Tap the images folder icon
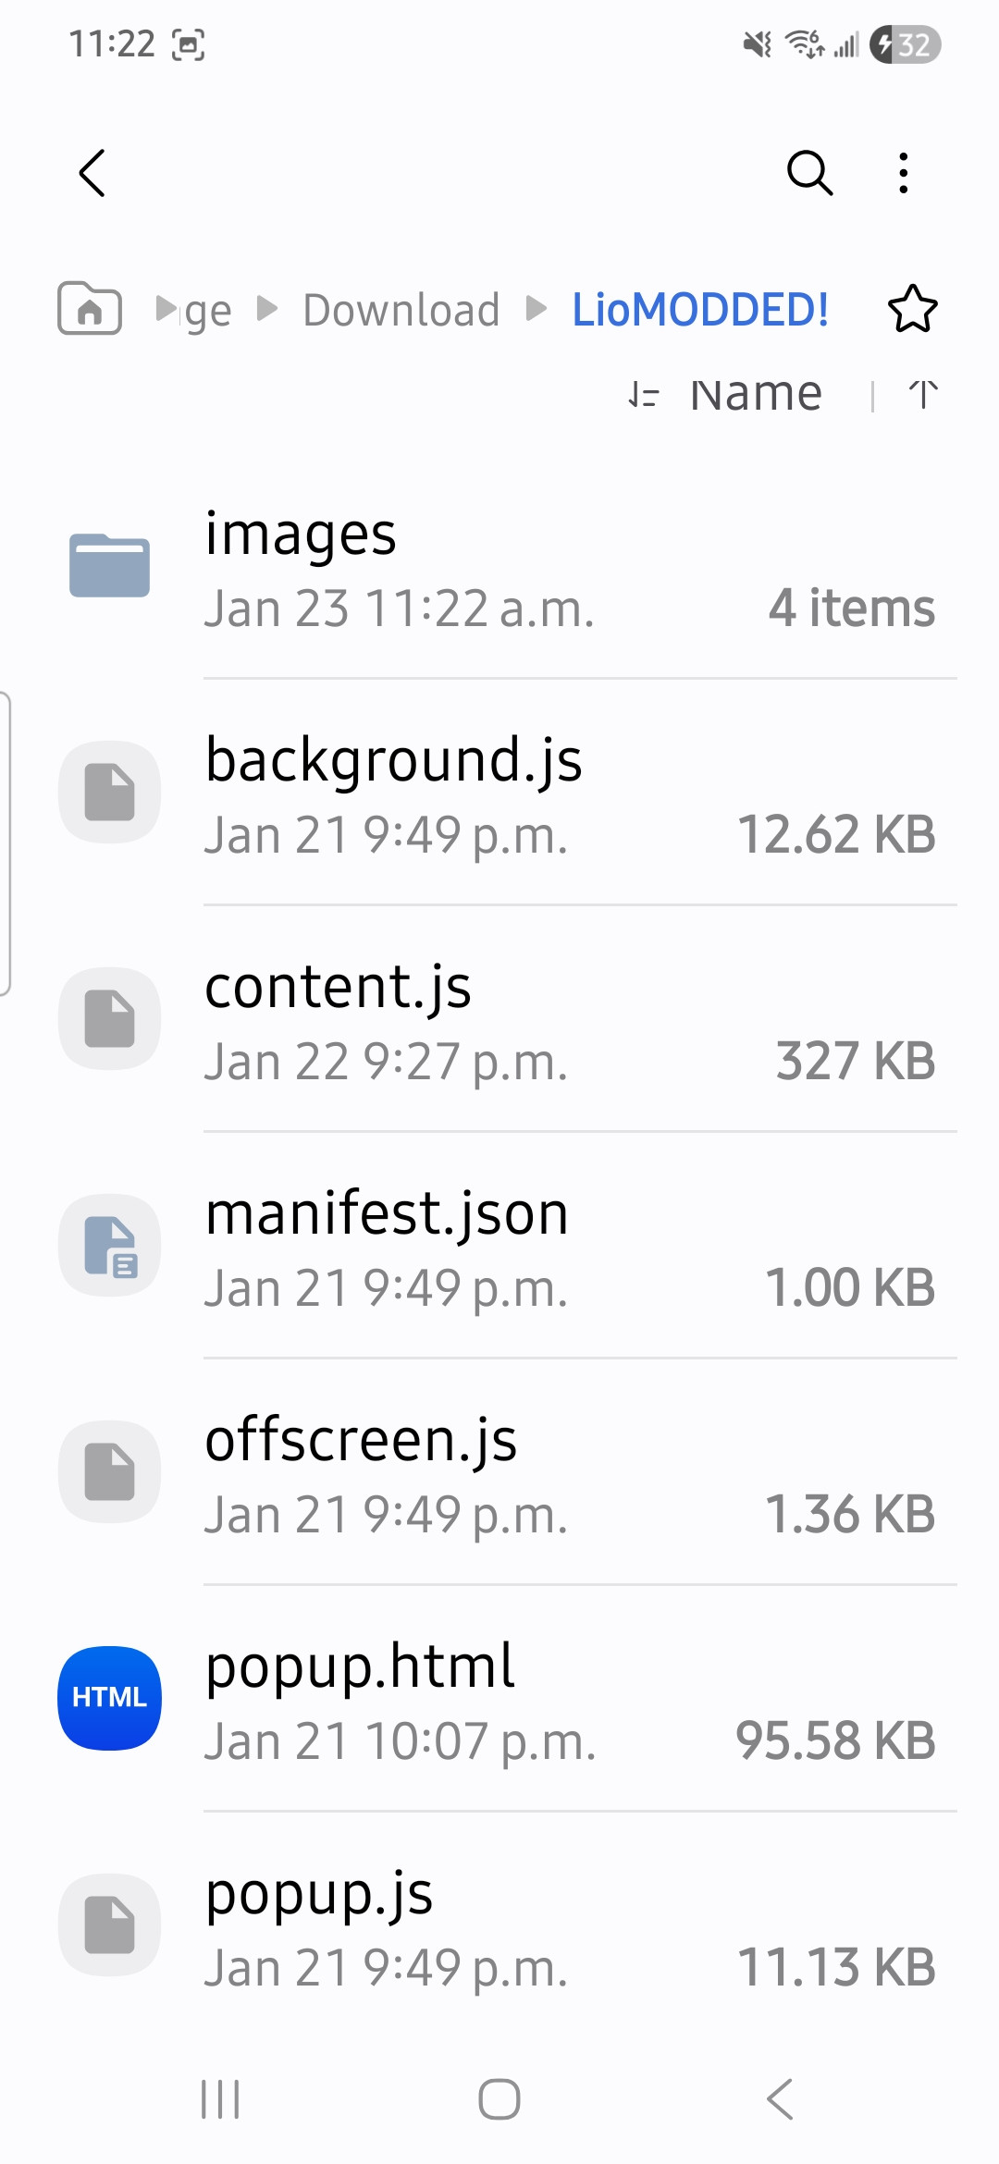999x2164 pixels. (109, 565)
